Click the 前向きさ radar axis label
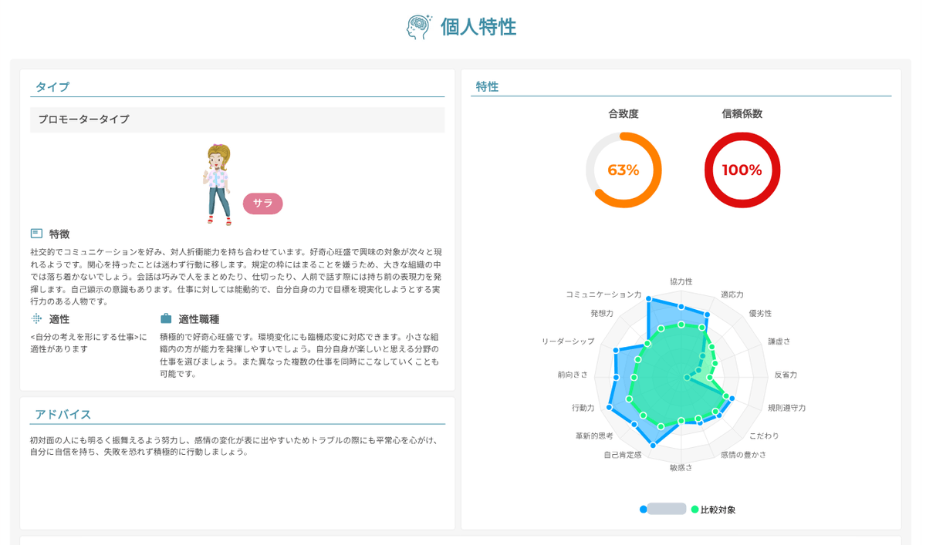The image size is (926, 545). [573, 375]
